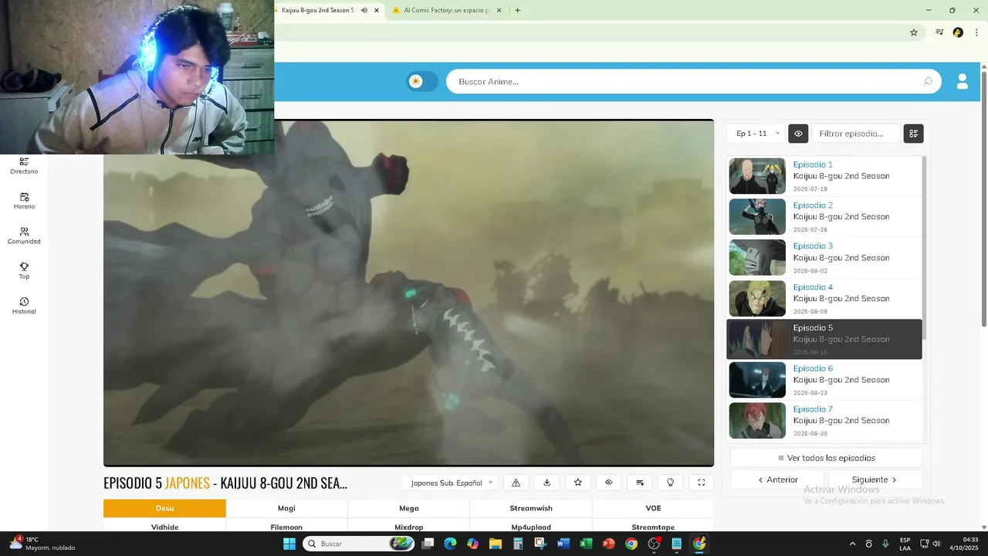Click taskbar Buscar search box
The height and width of the screenshot is (556, 988).
point(358,544)
